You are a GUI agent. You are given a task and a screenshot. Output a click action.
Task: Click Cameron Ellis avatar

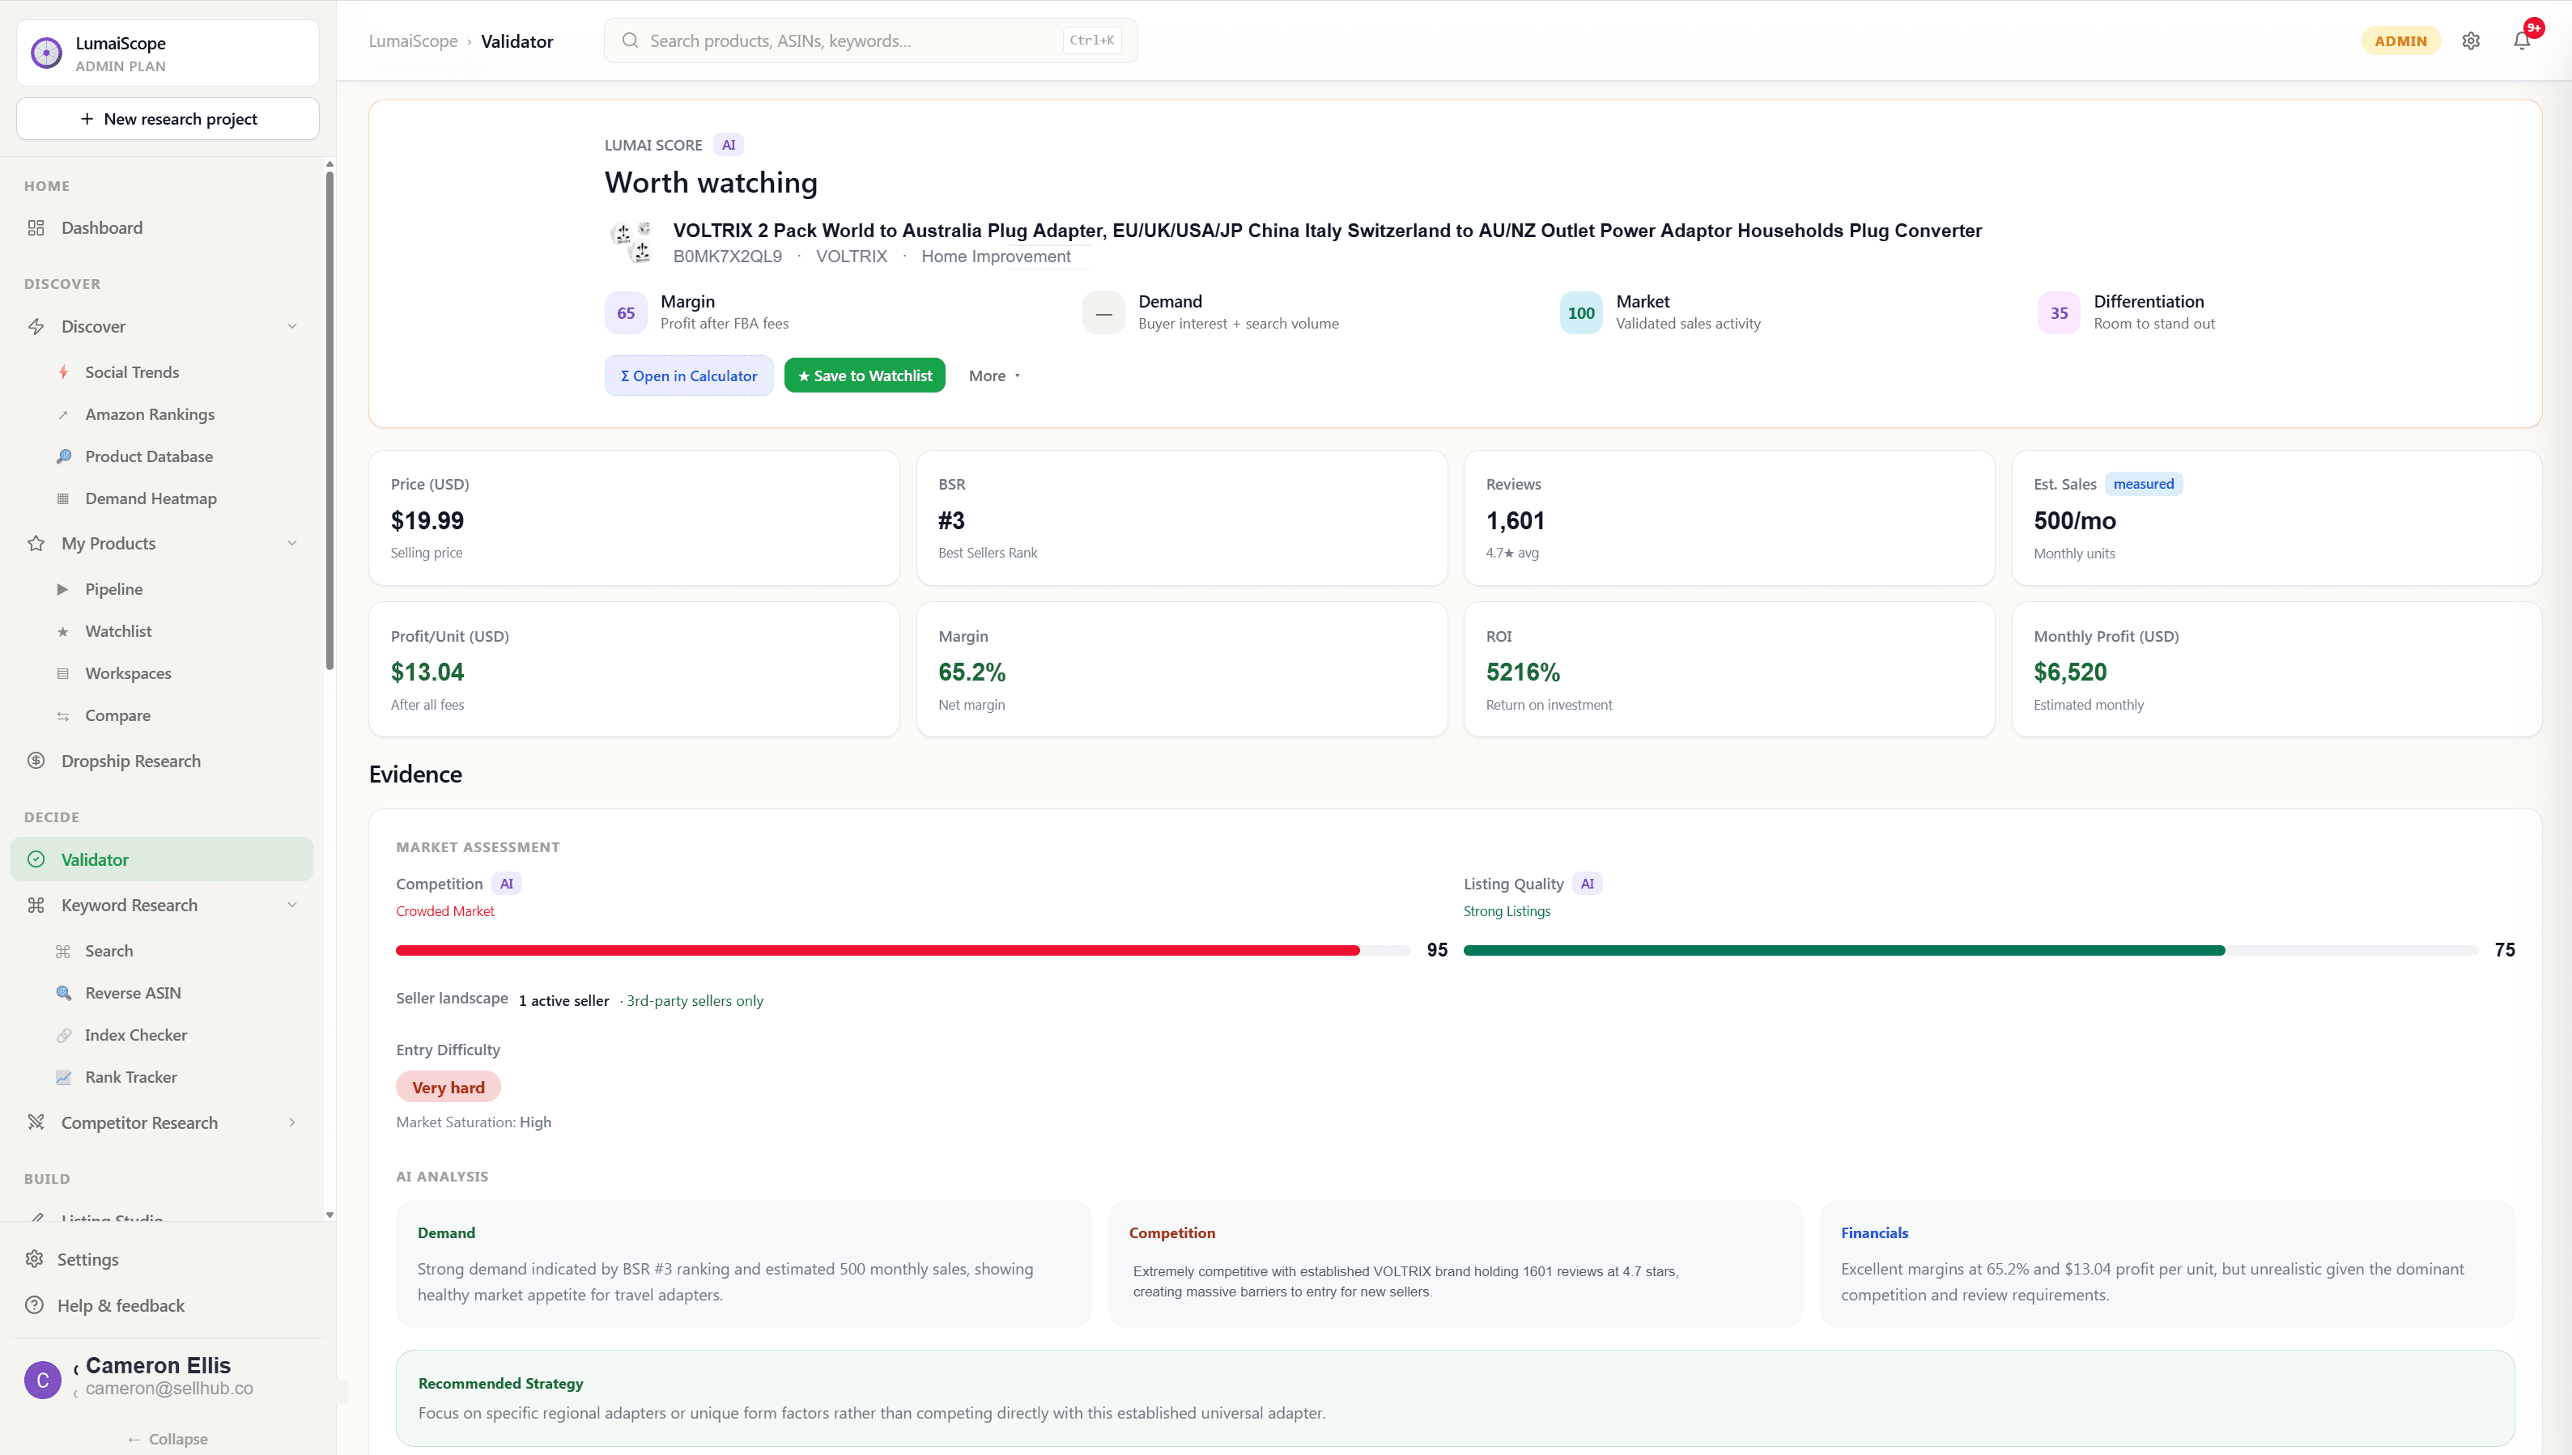[x=42, y=1380]
